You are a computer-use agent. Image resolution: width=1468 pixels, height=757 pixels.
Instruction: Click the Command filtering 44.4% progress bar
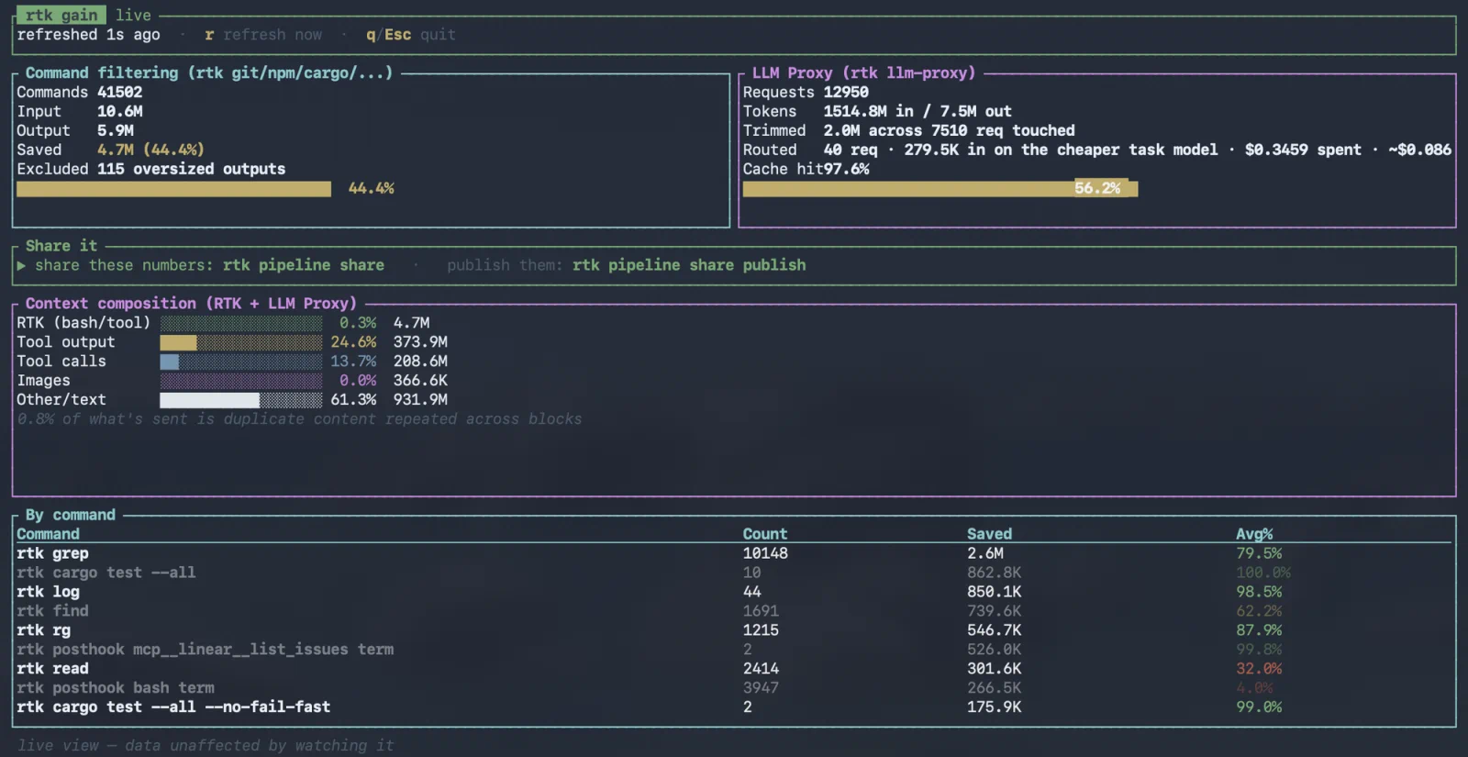pyautogui.click(x=173, y=188)
